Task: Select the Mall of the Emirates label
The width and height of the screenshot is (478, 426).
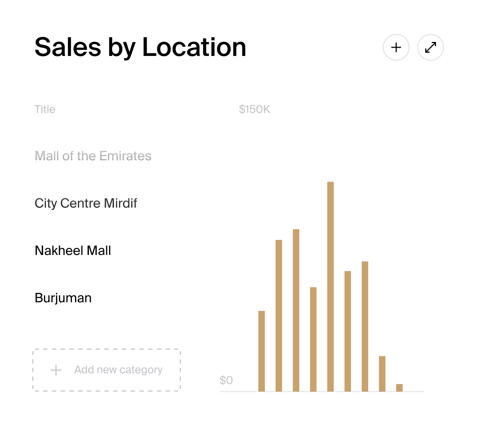Action: [93, 156]
